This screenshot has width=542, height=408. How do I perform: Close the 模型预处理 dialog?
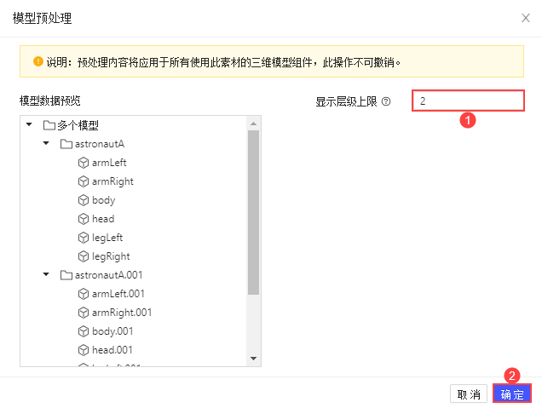(x=524, y=17)
